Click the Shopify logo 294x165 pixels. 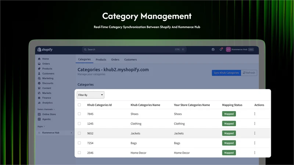45,49
